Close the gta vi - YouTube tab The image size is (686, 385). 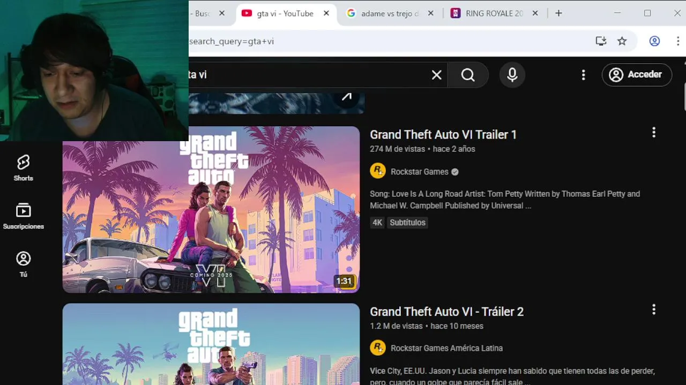click(x=326, y=13)
